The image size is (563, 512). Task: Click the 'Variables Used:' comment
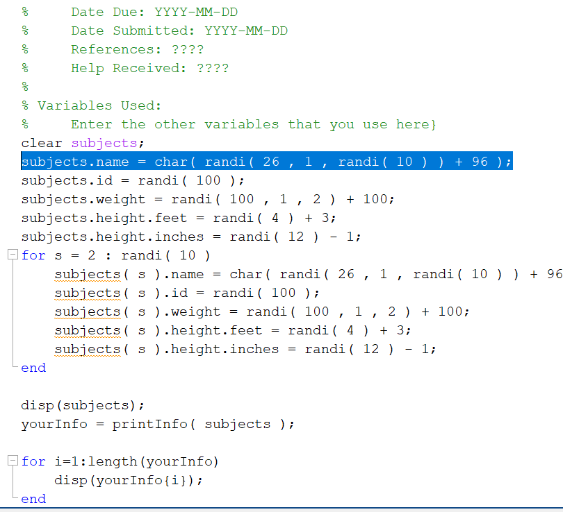[x=99, y=105]
